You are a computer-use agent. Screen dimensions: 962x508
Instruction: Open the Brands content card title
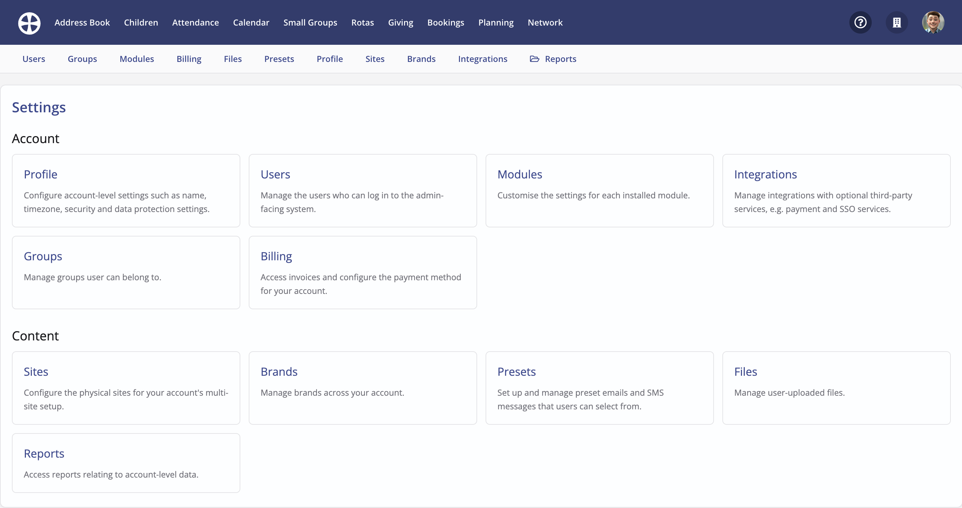279,372
